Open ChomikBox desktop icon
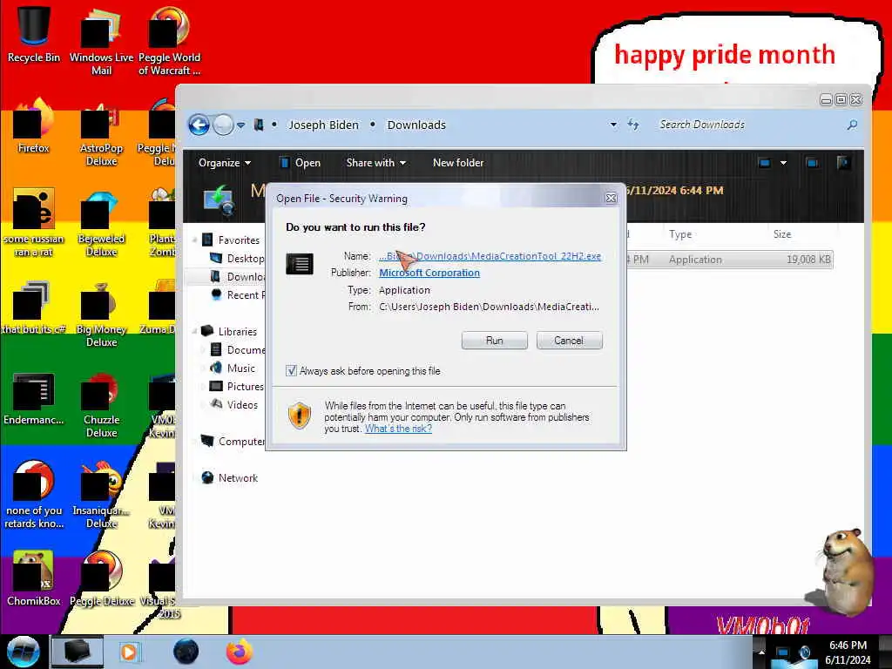This screenshot has width=892, height=669. (34, 578)
